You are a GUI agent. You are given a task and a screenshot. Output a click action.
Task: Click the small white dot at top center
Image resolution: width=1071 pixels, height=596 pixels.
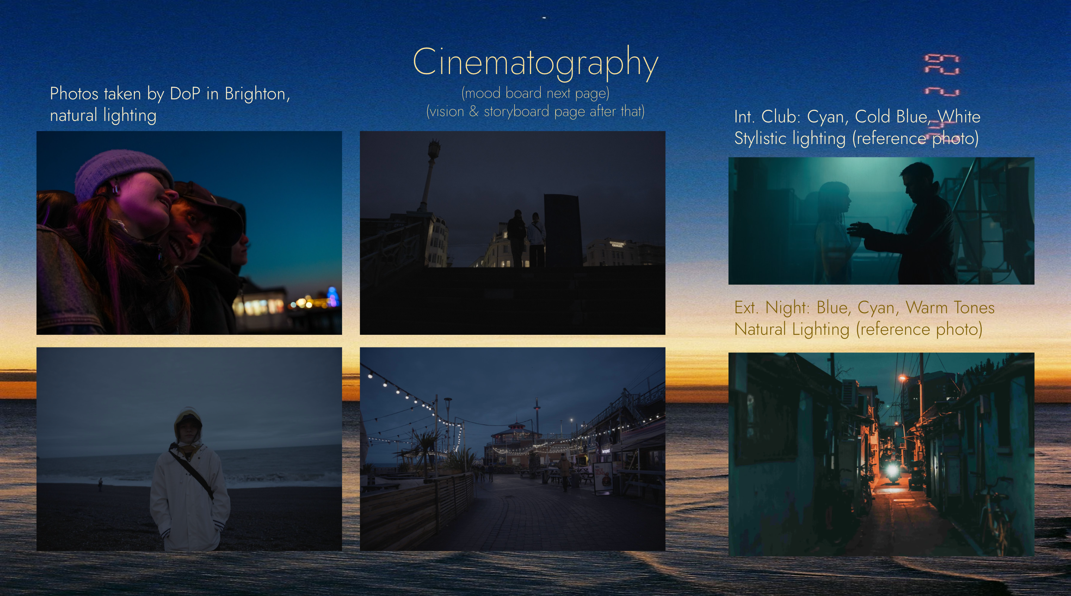tap(544, 17)
